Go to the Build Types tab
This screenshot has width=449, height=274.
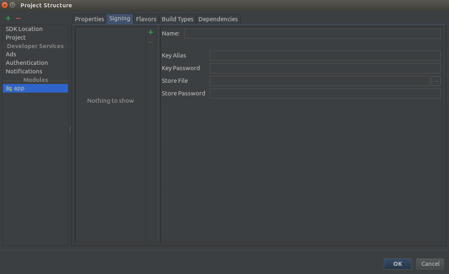(178, 19)
